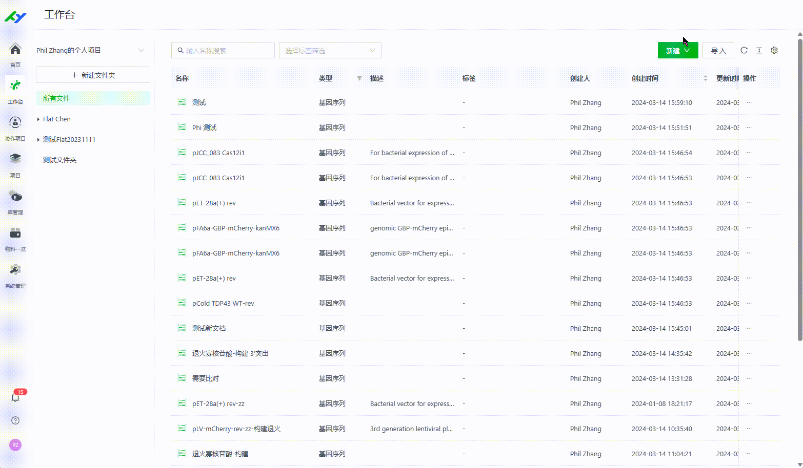Open table column settings gear icon
The height and width of the screenshot is (468, 803).
tap(774, 50)
